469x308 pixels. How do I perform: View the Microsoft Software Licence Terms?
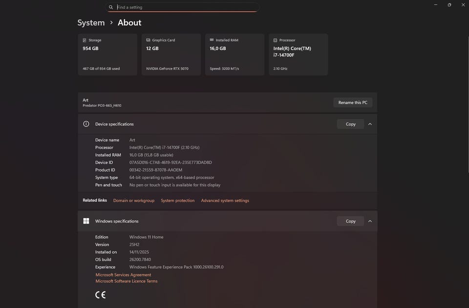pos(127,281)
